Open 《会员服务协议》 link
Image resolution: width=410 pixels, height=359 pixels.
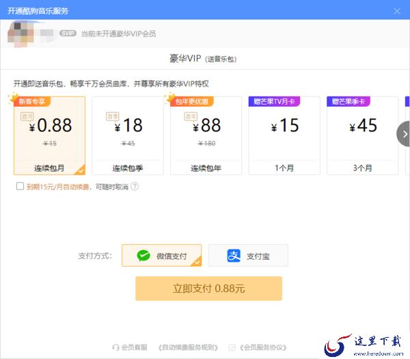[x=263, y=347]
